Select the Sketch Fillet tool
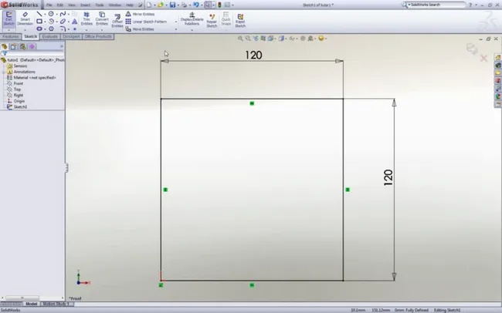The height and width of the screenshot is (313, 502). [63, 29]
